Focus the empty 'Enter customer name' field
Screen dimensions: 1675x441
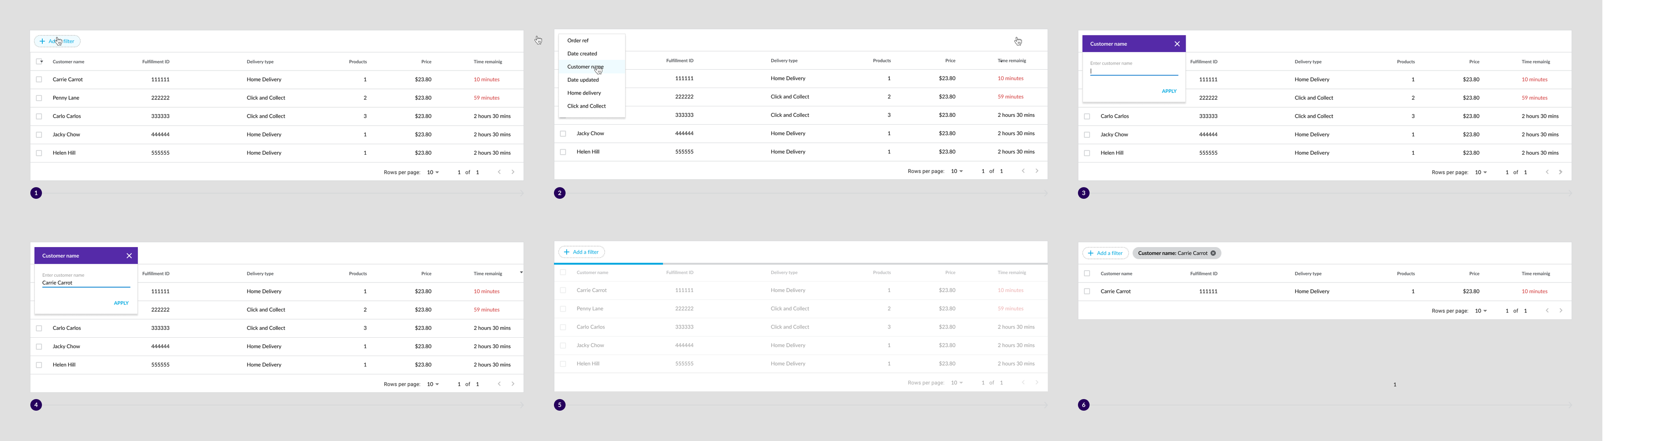click(x=1133, y=71)
